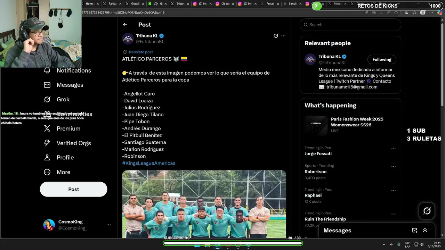Open taskbar volume speaker icon
This screenshot has width=445, height=250.
(x=422, y=244)
